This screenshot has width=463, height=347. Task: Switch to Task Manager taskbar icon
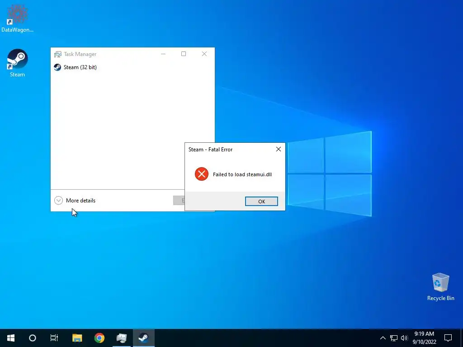tap(121, 338)
